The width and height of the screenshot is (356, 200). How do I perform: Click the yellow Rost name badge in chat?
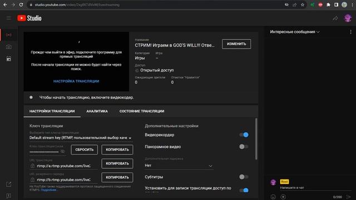[x=284, y=182]
